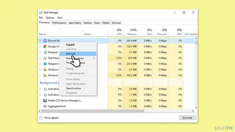Switch to the App history tab
Image resolution: width=235 pixels, height=132 pixels.
[x=75, y=23]
